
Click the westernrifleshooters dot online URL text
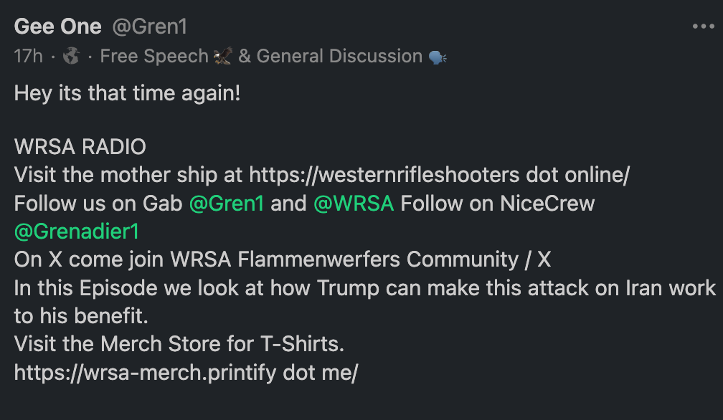(439, 176)
